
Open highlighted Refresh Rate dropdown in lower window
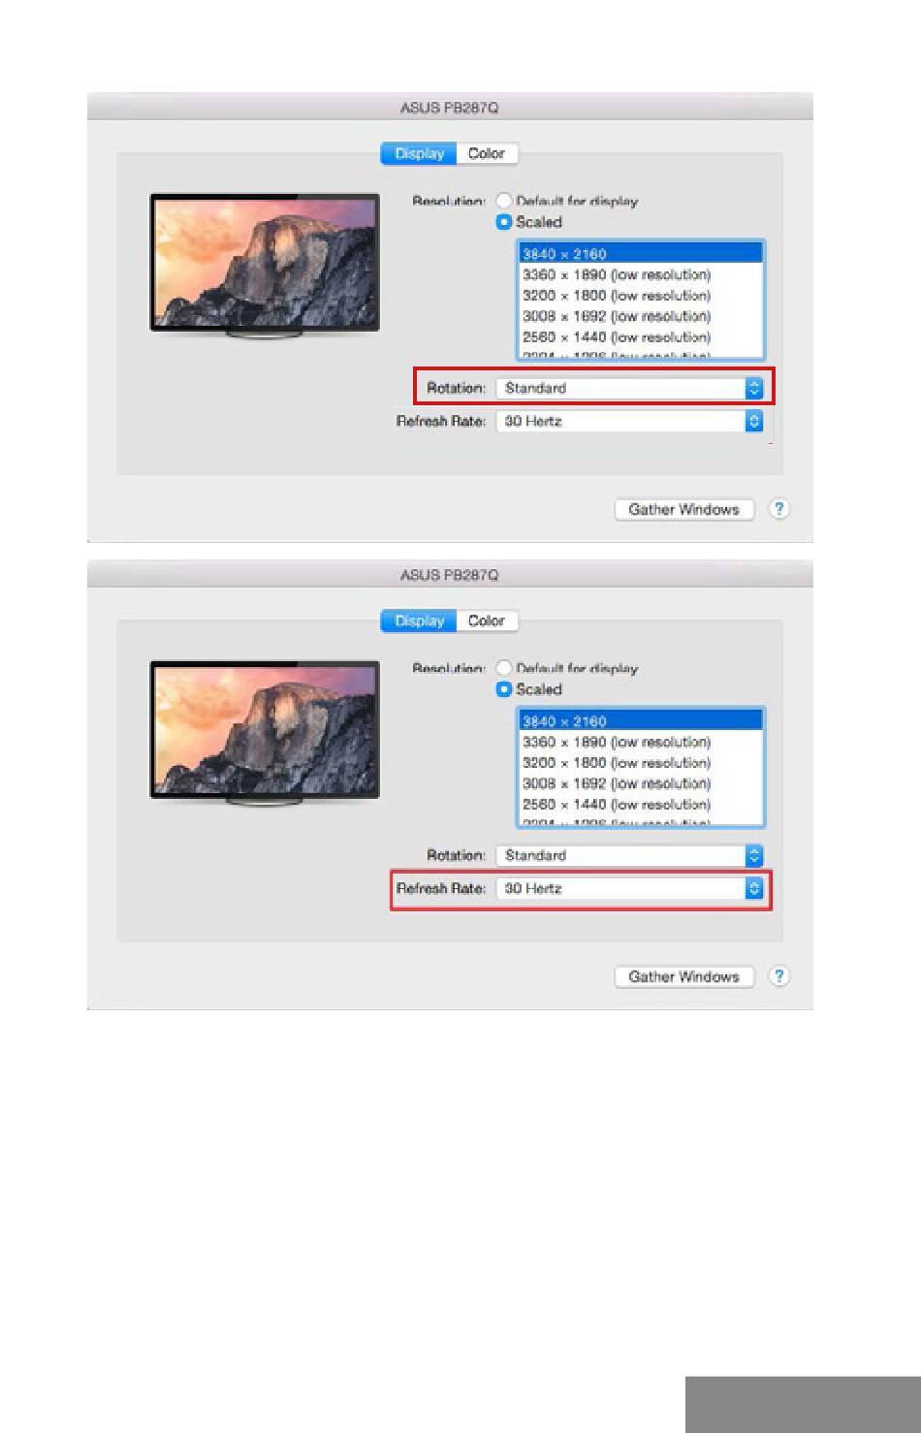pyautogui.click(x=629, y=888)
